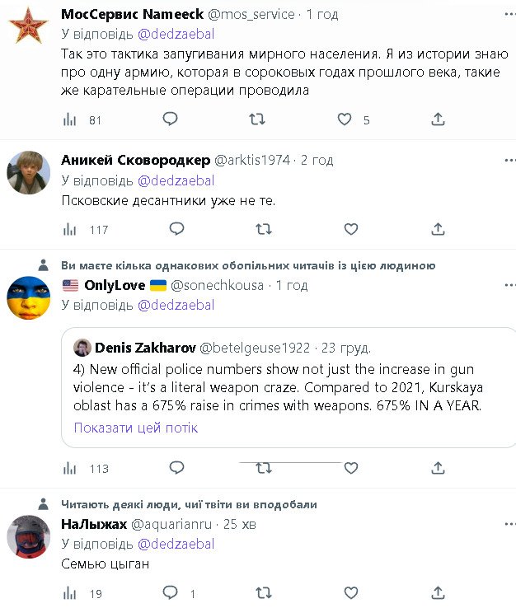The width and height of the screenshot is (516, 608).
Task: Retweet the OnlyLove tweet
Action: click(263, 468)
